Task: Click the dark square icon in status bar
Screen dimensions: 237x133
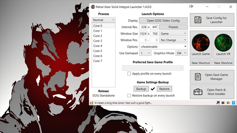Action: [223, 103]
